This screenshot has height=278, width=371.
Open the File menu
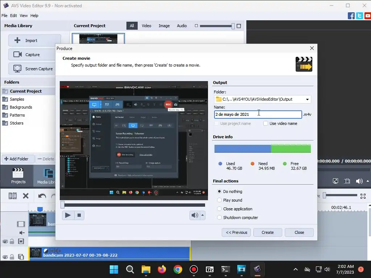(4, 16)
